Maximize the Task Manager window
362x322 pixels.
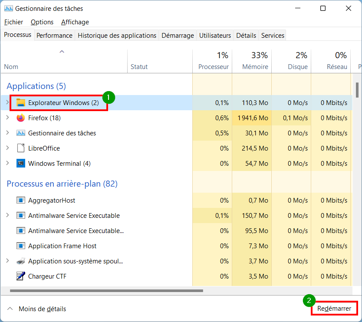(323, 9)
